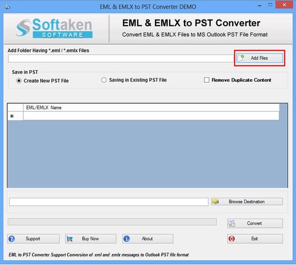This screenshot has height=265, width=296.
Task: Minimize the converter window
Action: coord(260,5)
